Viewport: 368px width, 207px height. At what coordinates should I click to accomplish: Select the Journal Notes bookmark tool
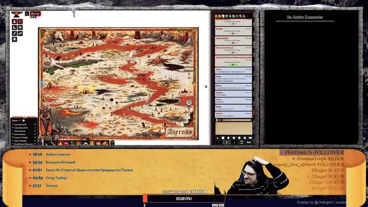[14, 39]
